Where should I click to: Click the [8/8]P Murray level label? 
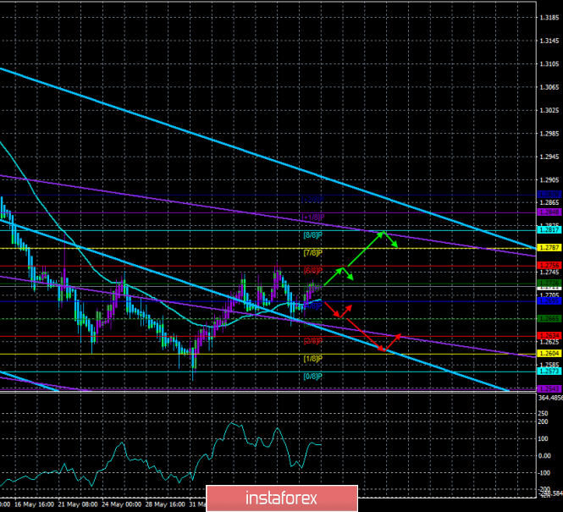[x=312, y=235]
